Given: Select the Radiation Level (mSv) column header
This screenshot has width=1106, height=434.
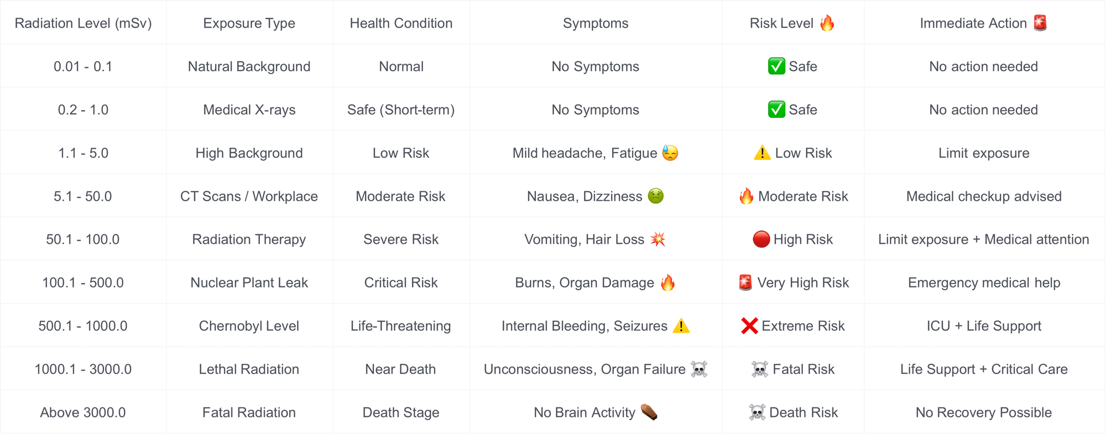Looking at the screenshot, I should 83,23.
